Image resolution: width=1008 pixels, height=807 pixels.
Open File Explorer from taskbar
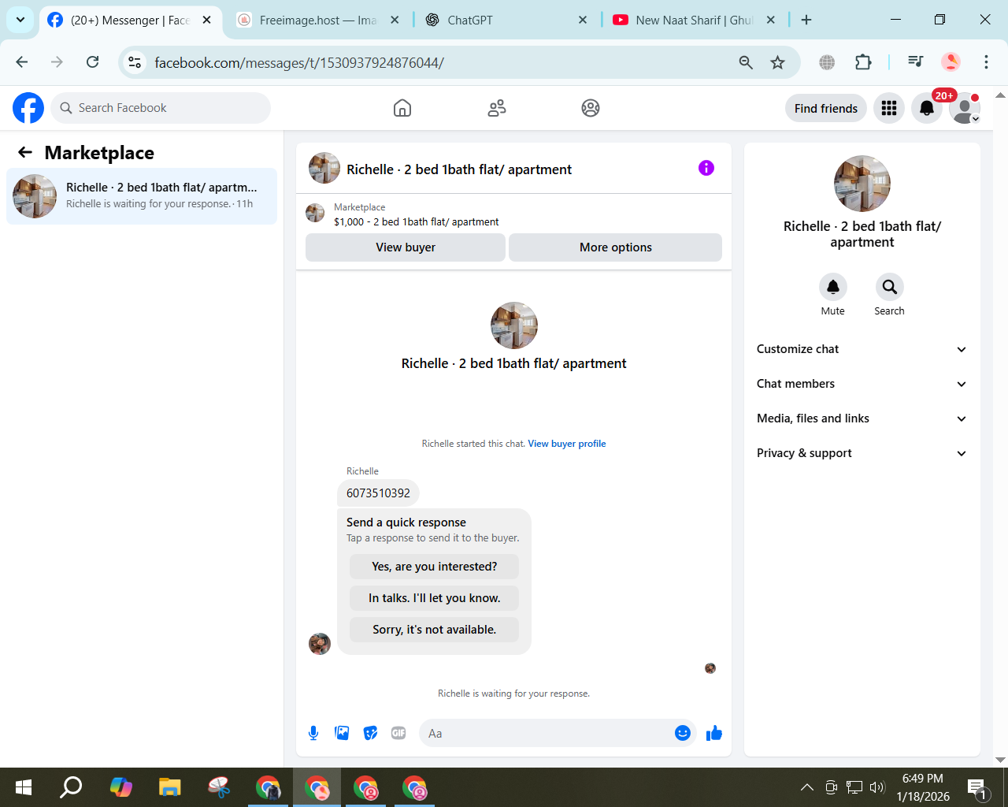pos(169,787)
